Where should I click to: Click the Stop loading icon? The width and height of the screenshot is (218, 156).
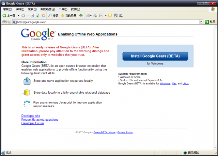tap(32, 16)
